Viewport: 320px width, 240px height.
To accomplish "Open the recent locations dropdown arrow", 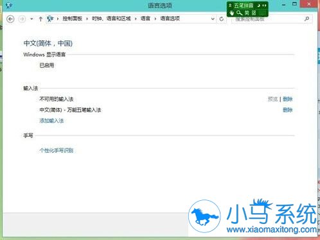I will pos(31,19).
